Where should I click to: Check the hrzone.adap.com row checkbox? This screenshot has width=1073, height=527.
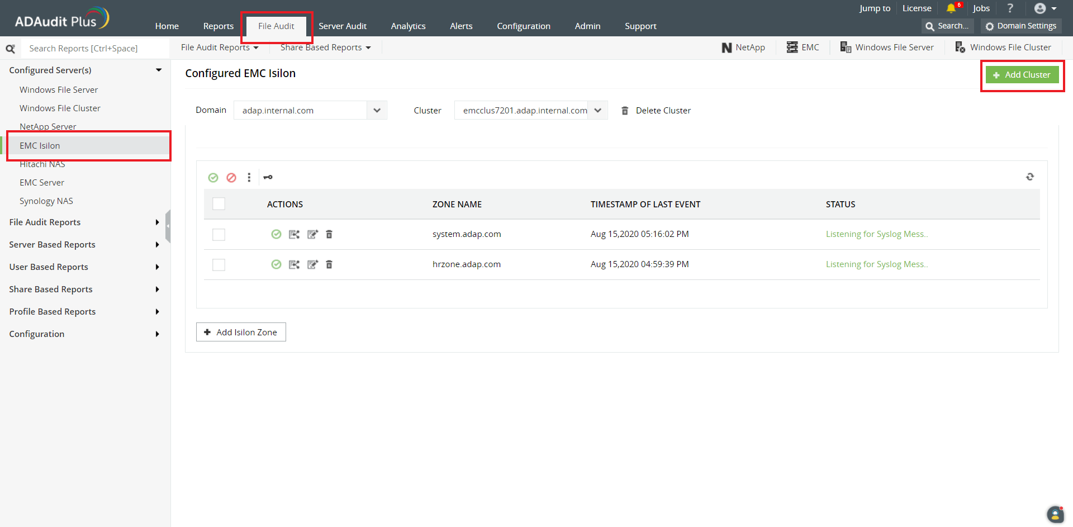[x=219, y=264]
